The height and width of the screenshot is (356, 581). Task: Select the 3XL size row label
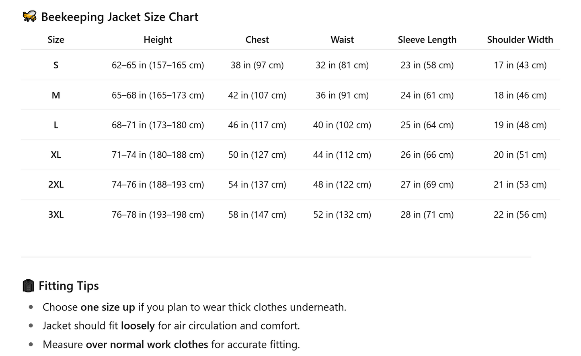tap(56, 215)
